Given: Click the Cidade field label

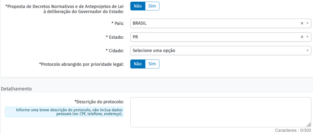Looking at the screenshot, I should pyautogui.click(x=114, y=51).
